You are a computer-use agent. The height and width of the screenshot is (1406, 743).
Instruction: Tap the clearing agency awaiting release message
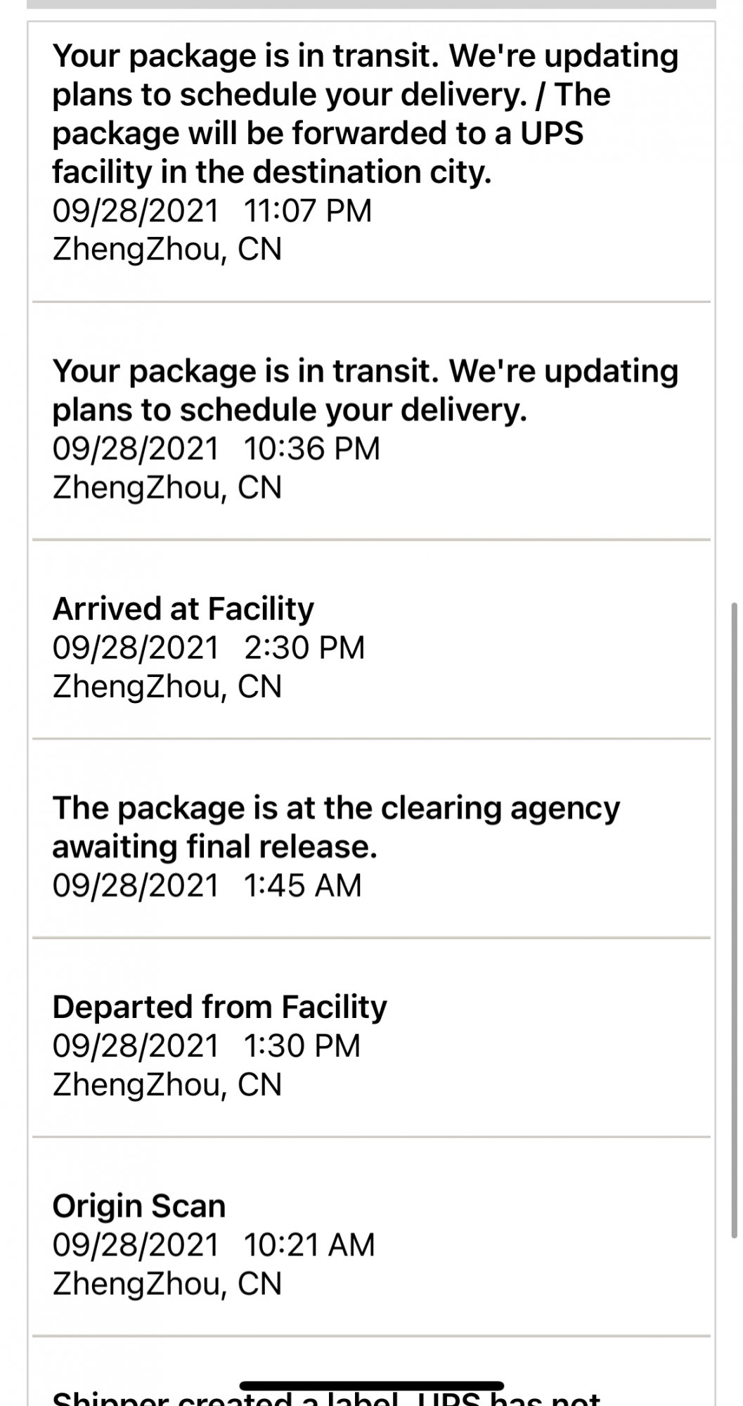coord(336,827)
